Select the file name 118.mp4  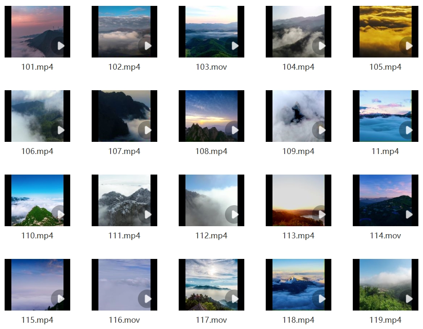coord(299,320)
